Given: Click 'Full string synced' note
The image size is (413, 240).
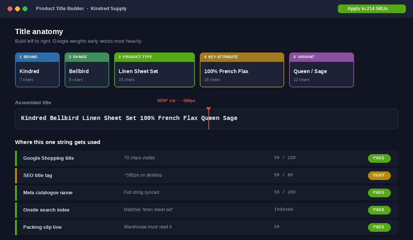Looking at the screenshot, I should [142, 192].
